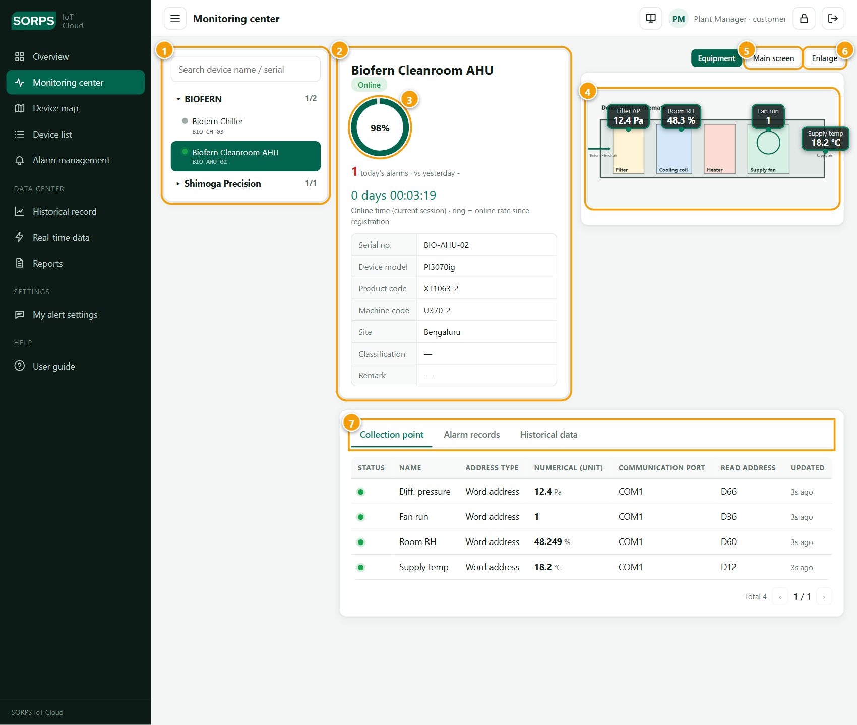Click the SORPS logo

[x=33, y=21]
